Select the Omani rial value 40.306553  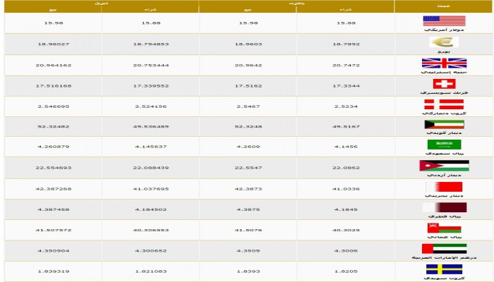pos(151,230)
